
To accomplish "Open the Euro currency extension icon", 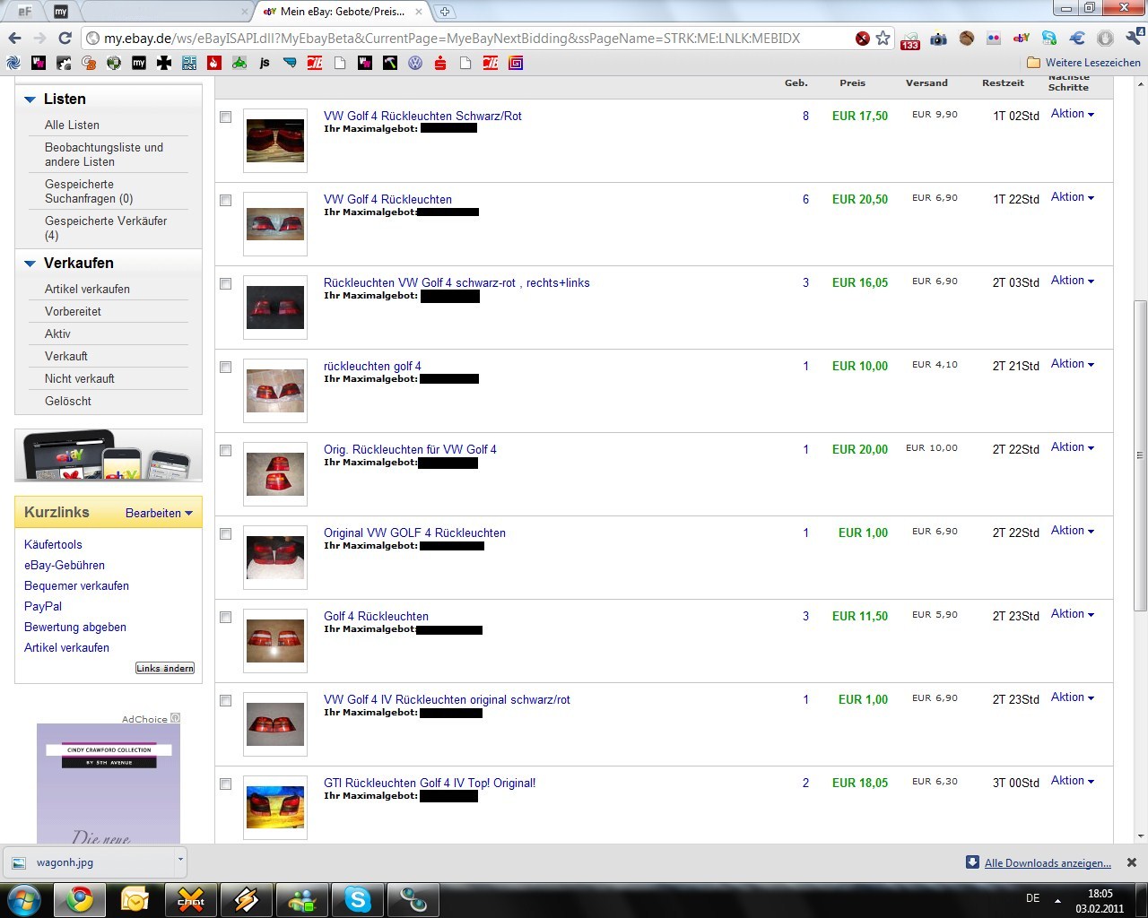I will (1078, 39).
